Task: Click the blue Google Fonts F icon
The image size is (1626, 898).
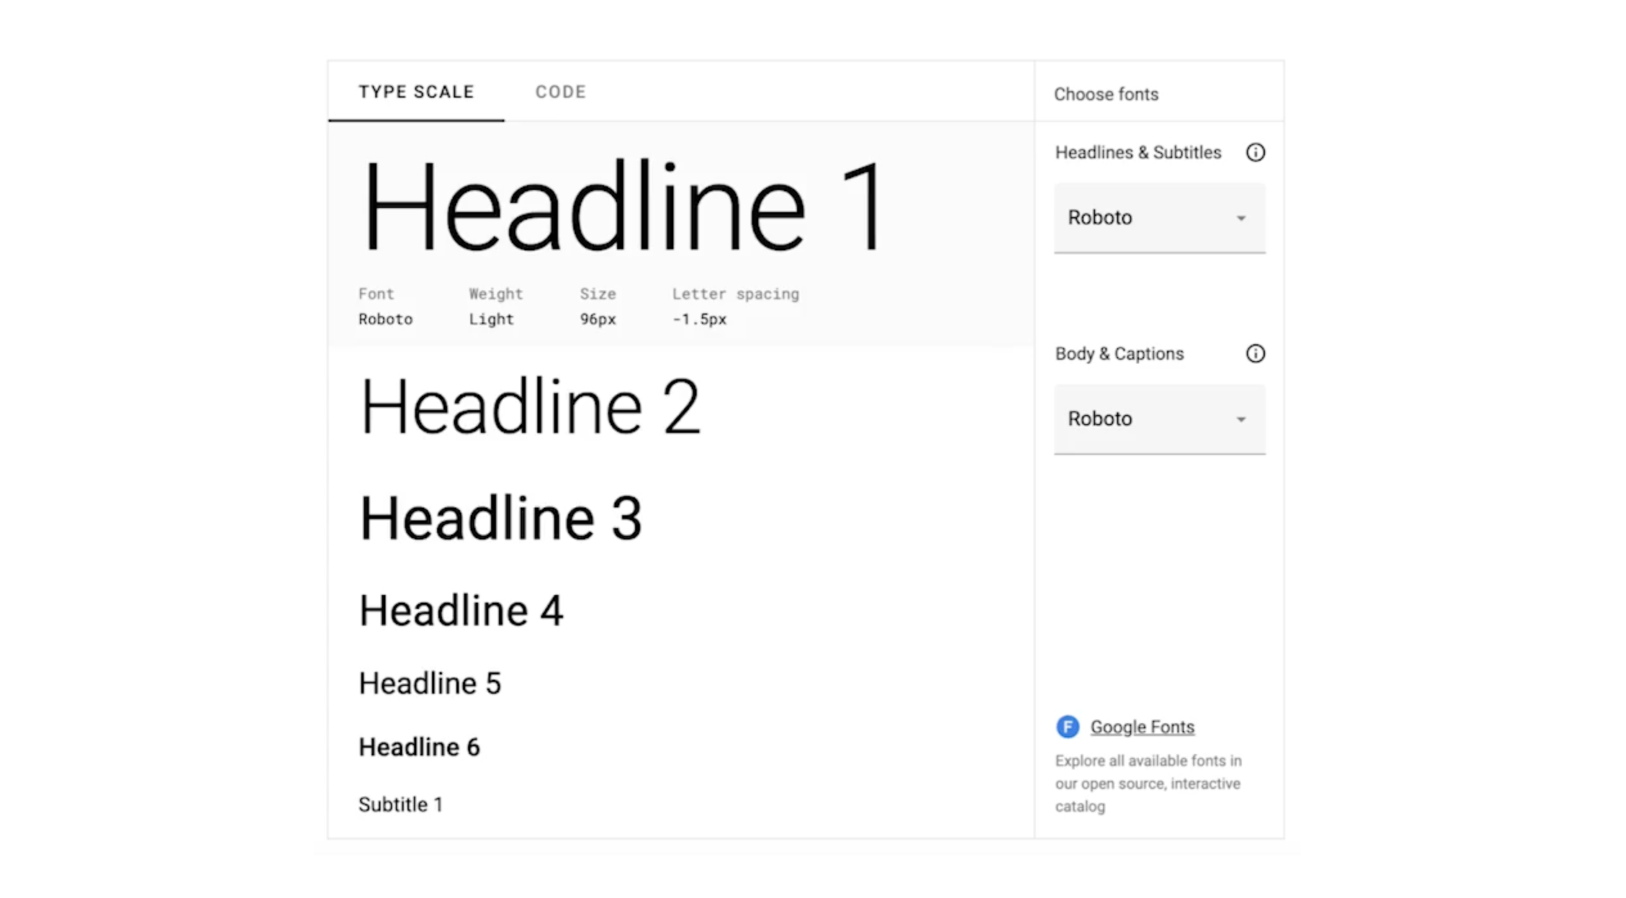Action: 1067,726
